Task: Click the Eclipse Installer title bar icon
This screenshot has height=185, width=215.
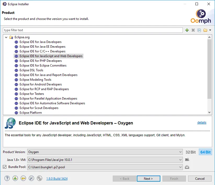Action: tap(4, 4)
